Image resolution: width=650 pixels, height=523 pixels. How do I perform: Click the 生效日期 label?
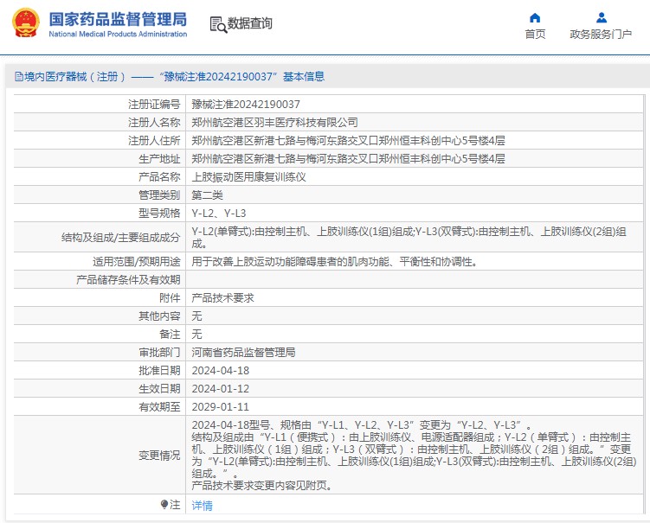pyautogui.click(x=159, y=389)
